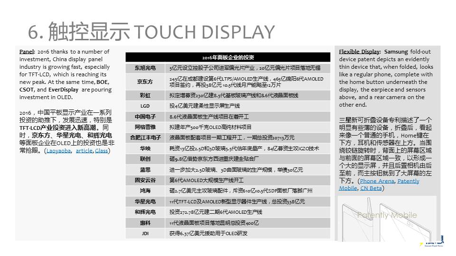Screen dimensions: 456x256
Task: Click the table header '2016年面板企业的投资'
Action: [228, 57]
